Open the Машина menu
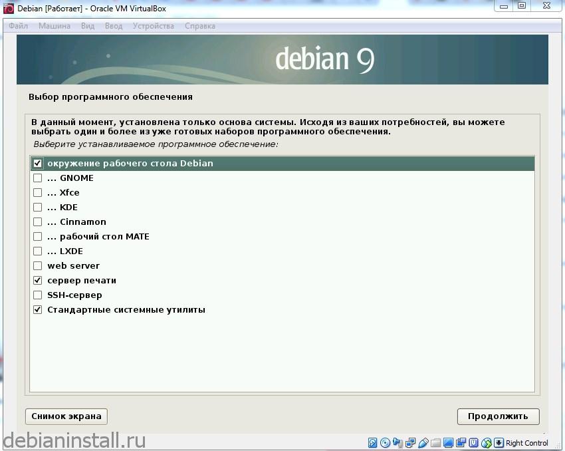This screenshot has width=565, height=451. coord(54,26)
